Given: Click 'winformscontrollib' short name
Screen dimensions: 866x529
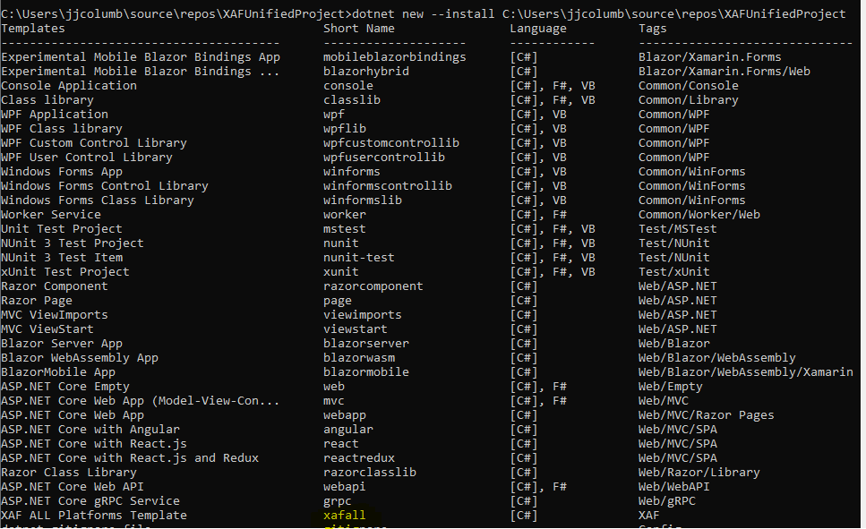Looking at the screenshot, I should click(x=388, y=186).
